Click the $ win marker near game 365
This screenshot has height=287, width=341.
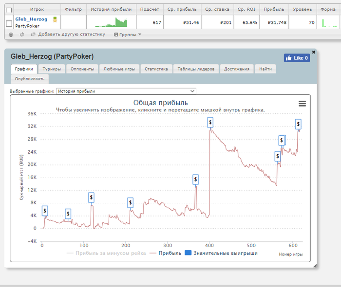coord(195,179)
